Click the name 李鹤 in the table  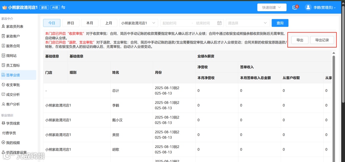pyautogui.click(x=116, y=105)
